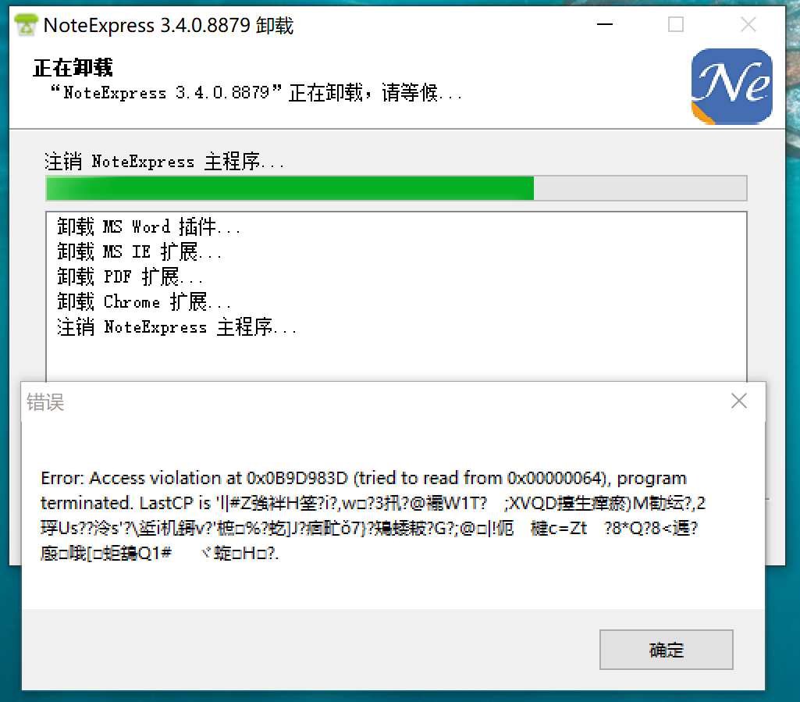
Task: Click the green uninstall progress bar
Action: tap(396, 188)
